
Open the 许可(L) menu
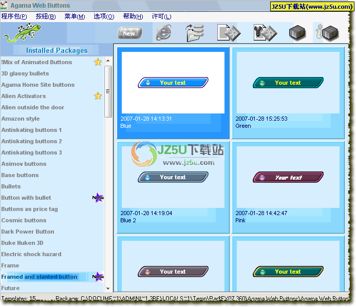pos(162,16)
